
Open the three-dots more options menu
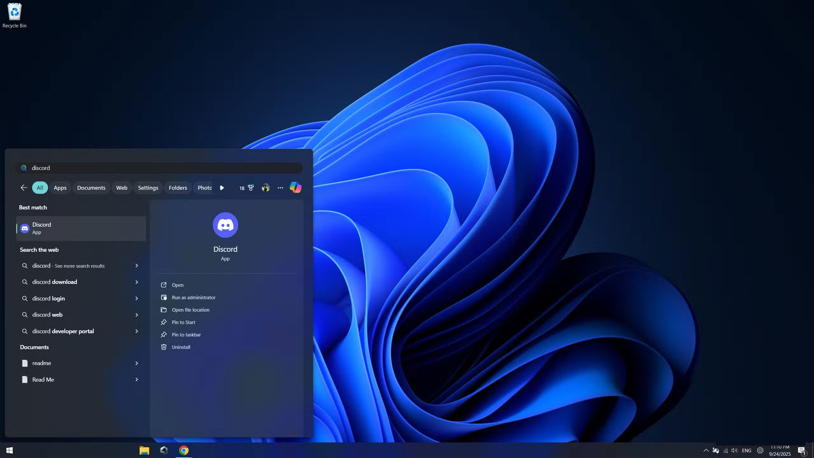click(280, 188)
